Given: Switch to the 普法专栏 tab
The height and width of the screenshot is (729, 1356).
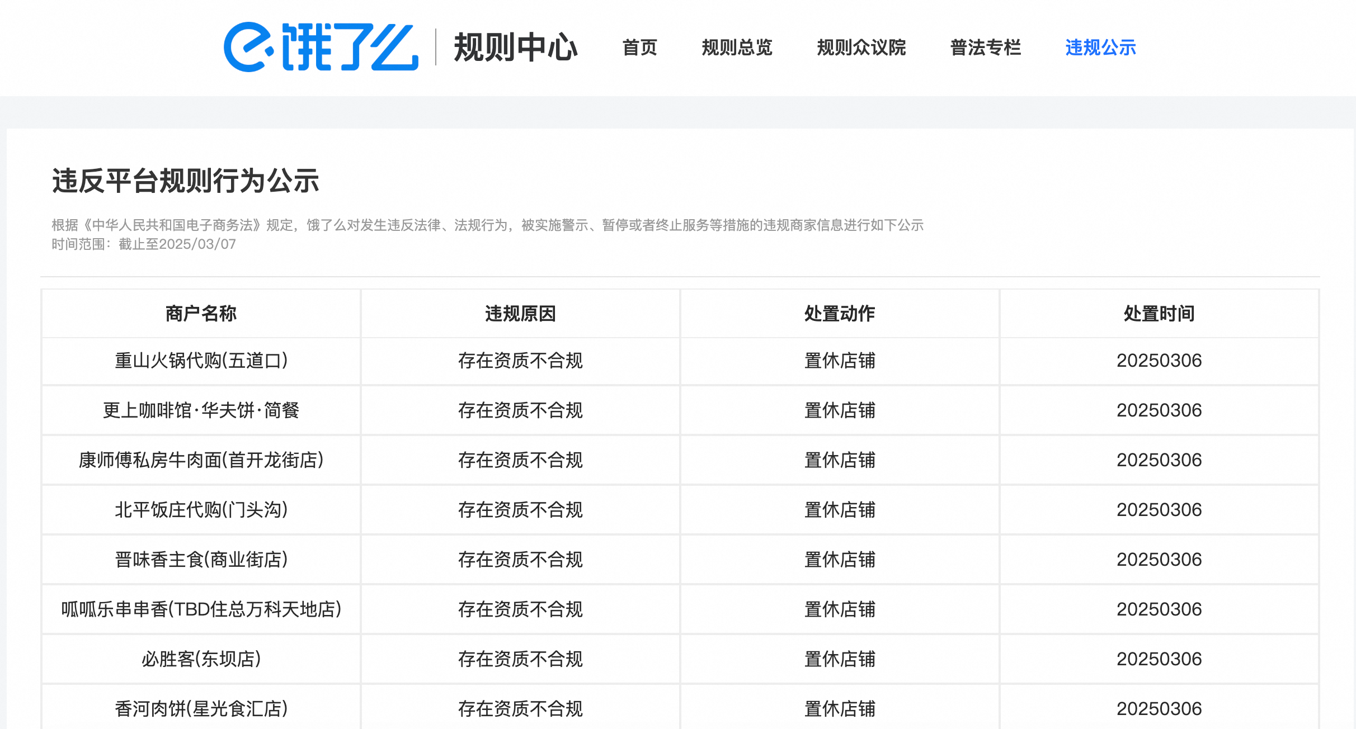Looking at the screenshot, I should (986, 48).
